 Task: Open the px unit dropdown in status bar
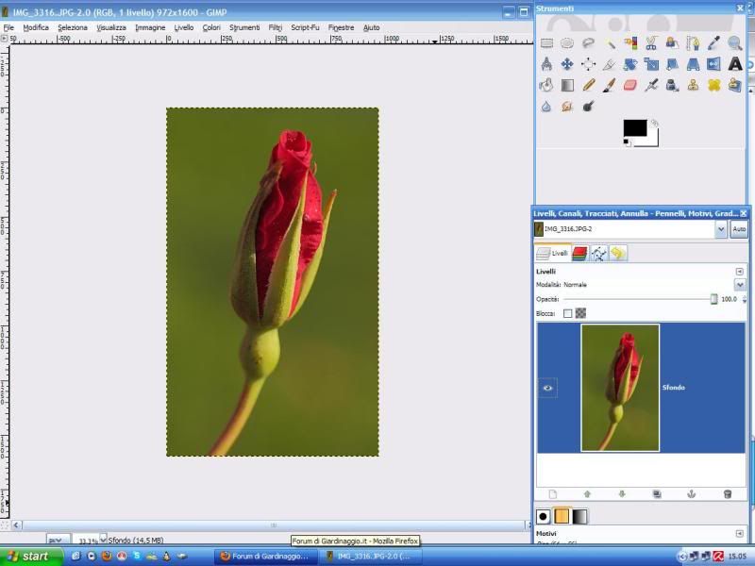[59, 540]
